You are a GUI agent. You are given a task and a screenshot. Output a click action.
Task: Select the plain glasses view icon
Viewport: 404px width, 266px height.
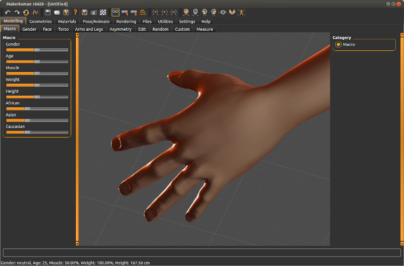[115, 12]
